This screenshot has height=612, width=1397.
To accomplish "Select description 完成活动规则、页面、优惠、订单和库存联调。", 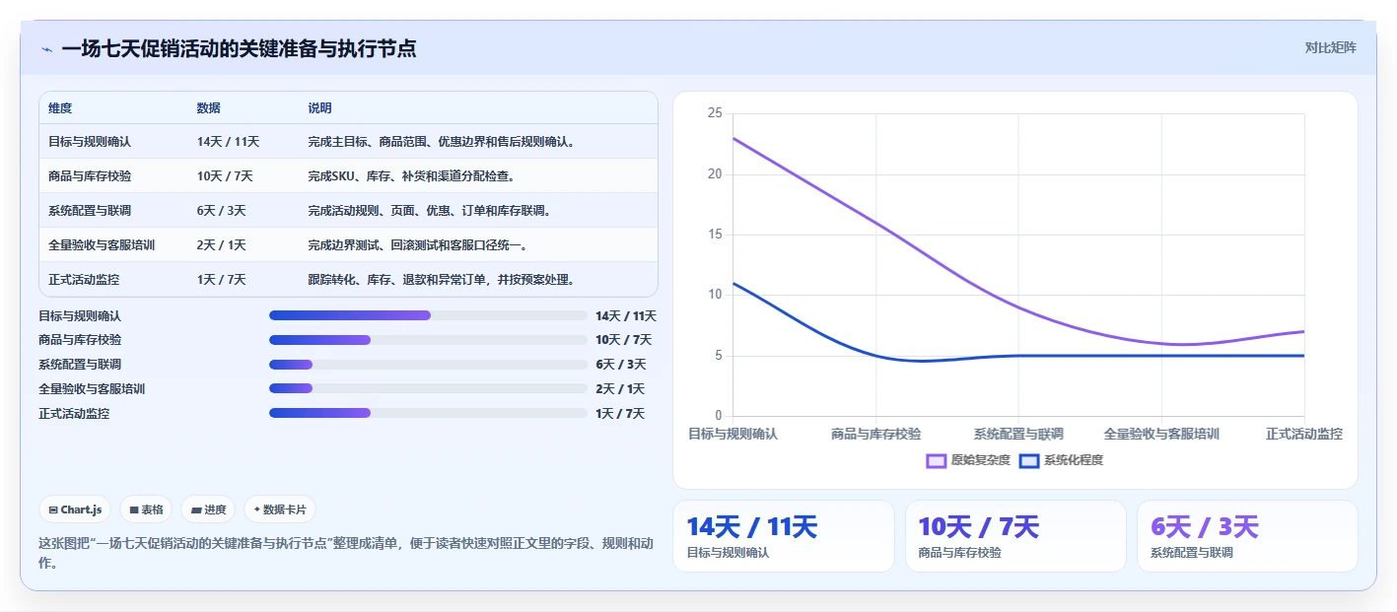I will pos(429,211).
